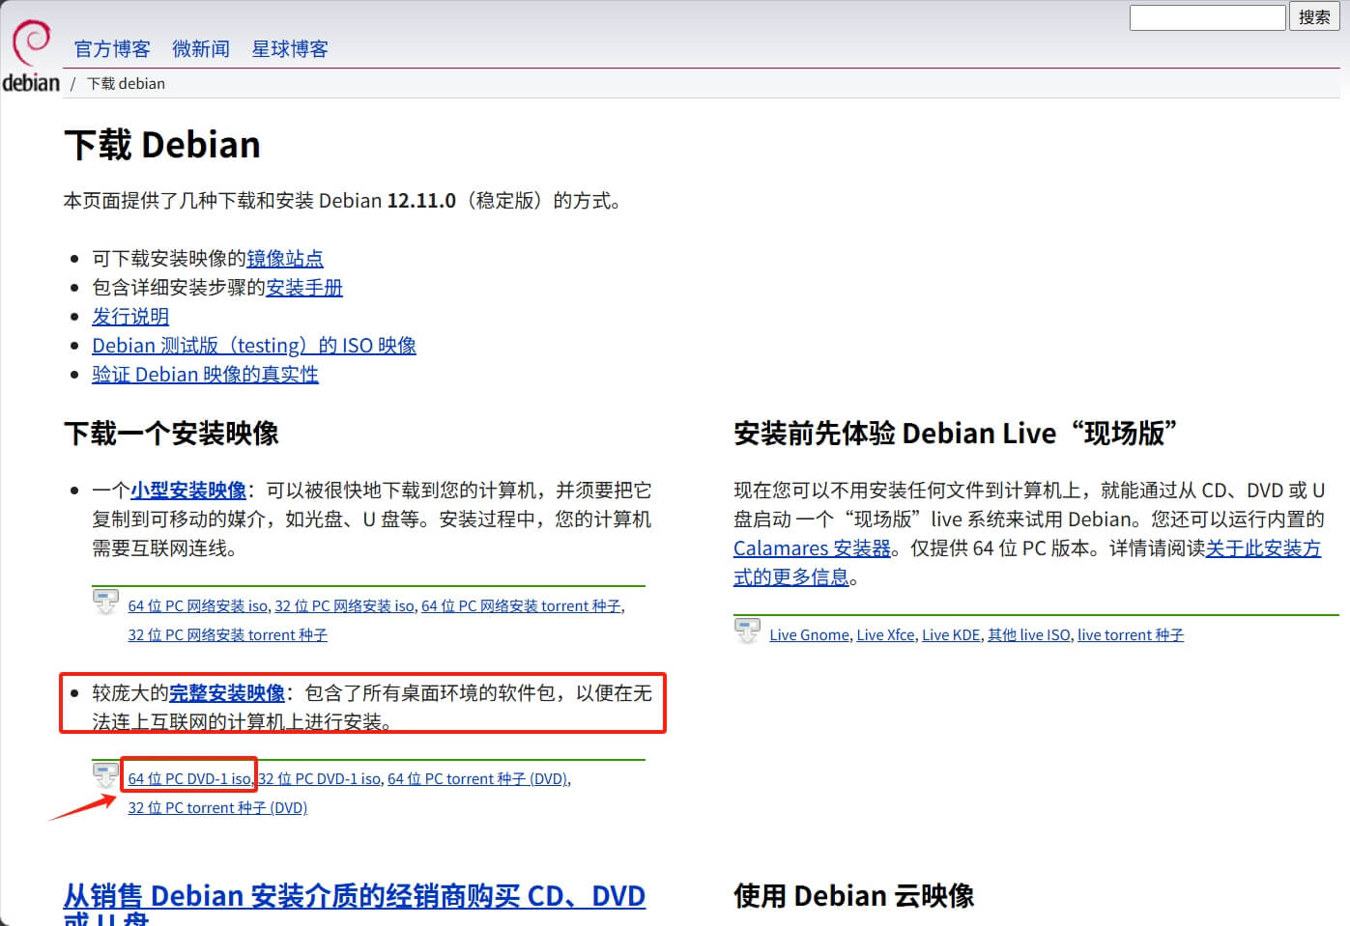Click the 下载 Debian page heading

[x=162, y=145]
